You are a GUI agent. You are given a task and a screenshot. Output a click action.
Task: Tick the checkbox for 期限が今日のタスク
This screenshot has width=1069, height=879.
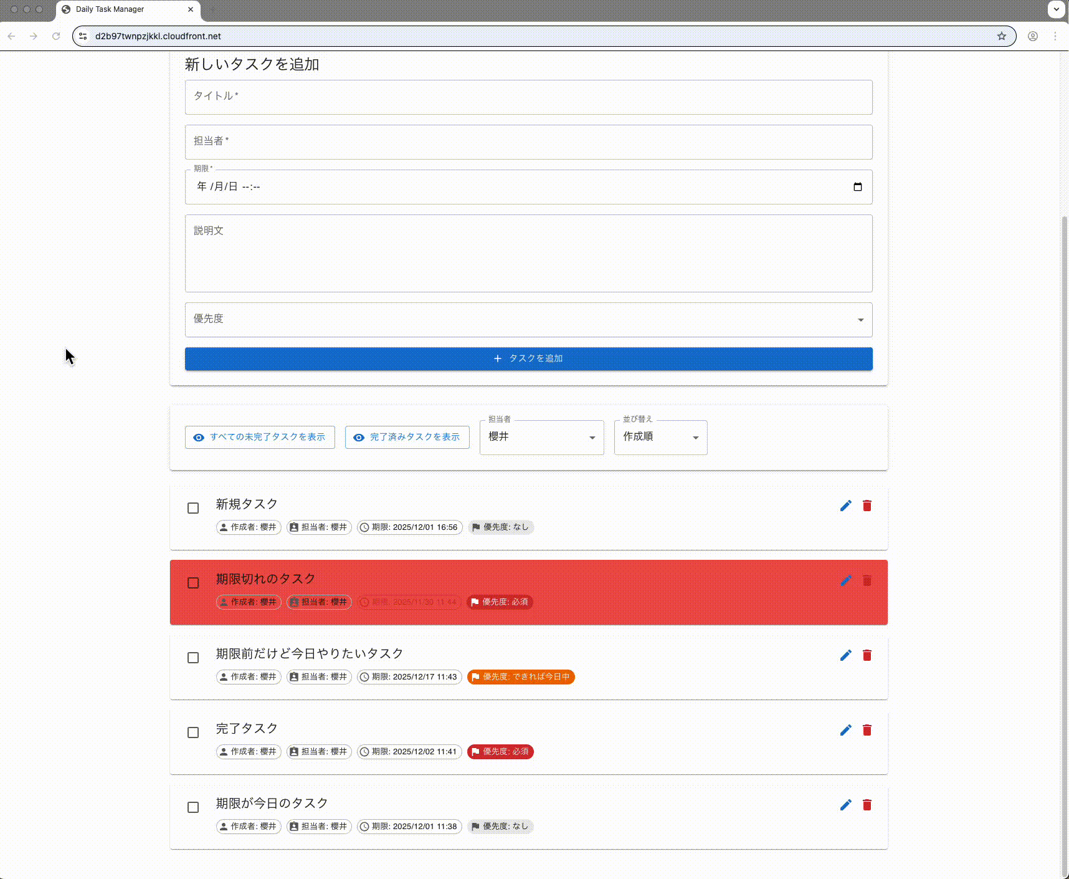(193, 807)
